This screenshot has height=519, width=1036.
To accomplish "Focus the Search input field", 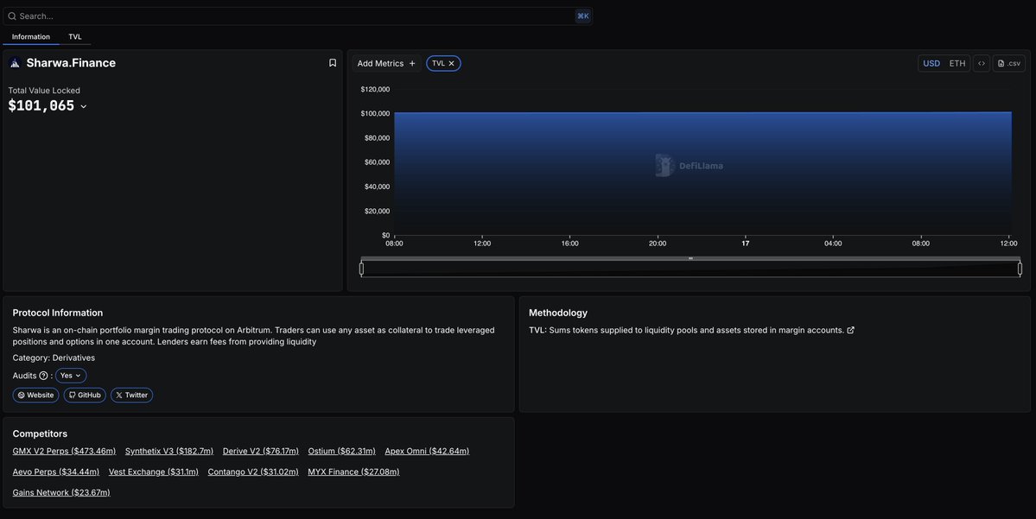I will [x=297, y=16].
